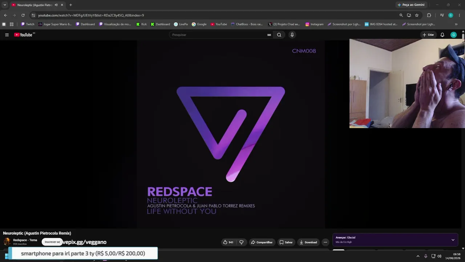Subscribe with the Inscrever-se button

52,242
